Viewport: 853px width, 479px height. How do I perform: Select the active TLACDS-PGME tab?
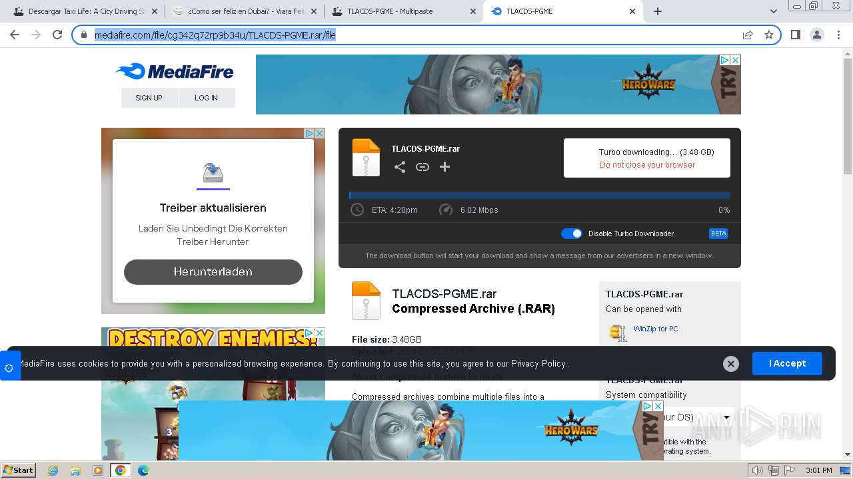pyautogui.click(x=562, y=11)
